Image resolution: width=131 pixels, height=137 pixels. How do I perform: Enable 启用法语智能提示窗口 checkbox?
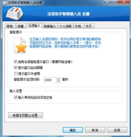pos(16,62)
